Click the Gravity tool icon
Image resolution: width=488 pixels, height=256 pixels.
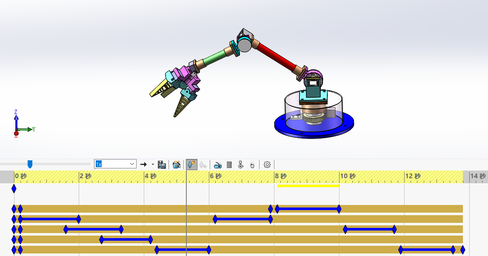pyautogui.click(x=252, y=165)
